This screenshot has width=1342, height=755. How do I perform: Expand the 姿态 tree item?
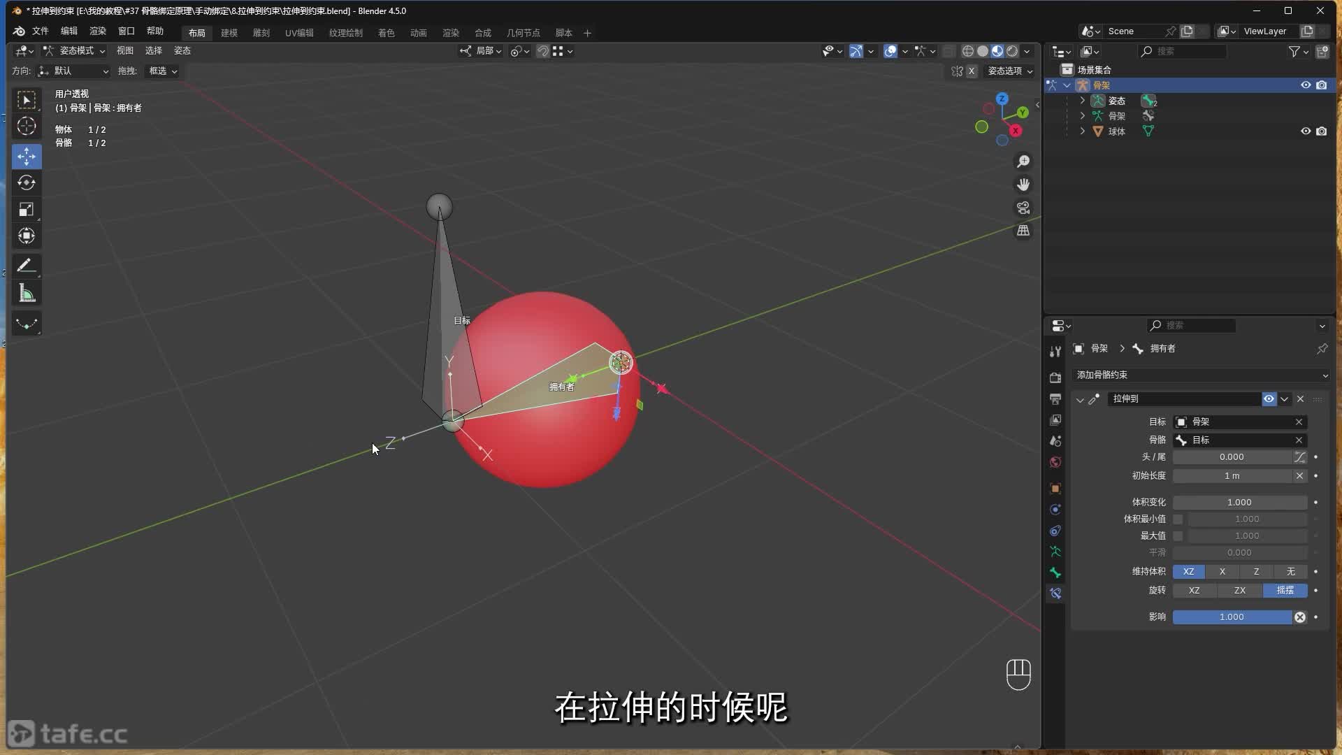click(1083, 101)
